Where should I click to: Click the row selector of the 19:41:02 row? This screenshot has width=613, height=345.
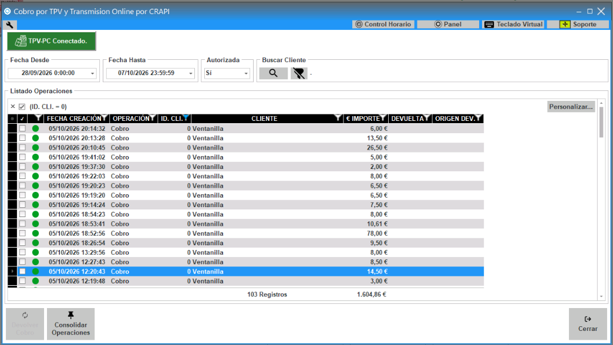point(12,157)
